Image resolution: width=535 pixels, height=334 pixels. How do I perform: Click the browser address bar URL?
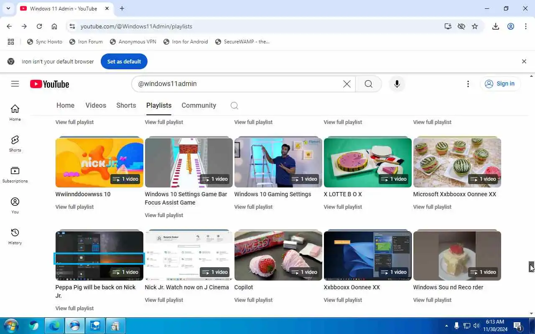tap(136, 26)
